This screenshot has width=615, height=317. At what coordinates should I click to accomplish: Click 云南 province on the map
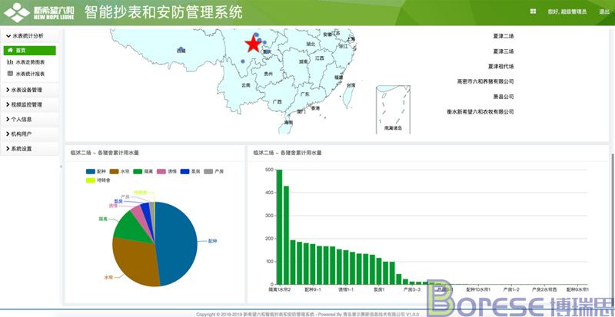246,84
